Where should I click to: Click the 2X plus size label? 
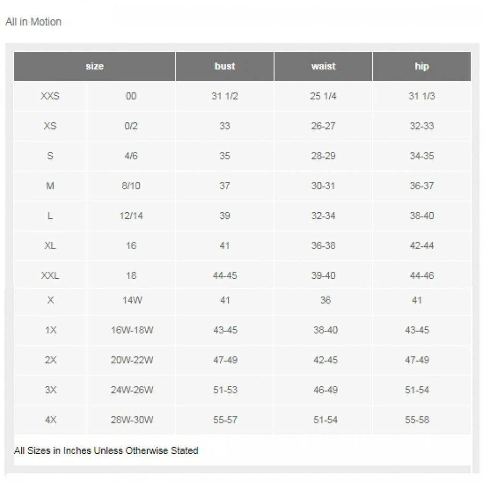pyautogui.click(x=50, y=360)
